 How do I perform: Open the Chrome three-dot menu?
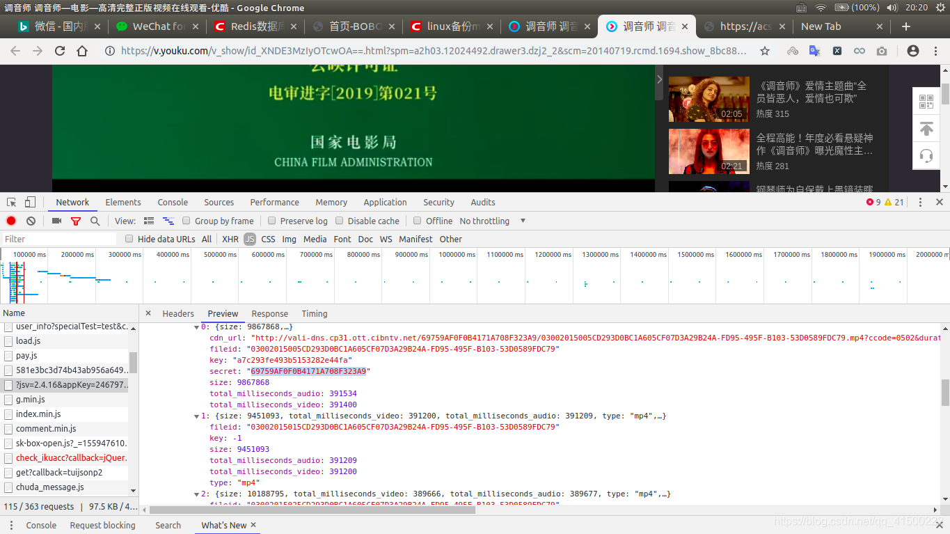(x=935, y=51)
